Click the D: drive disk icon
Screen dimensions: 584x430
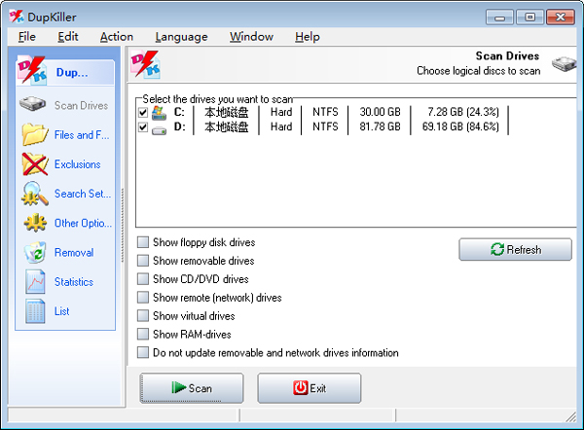[x=159, y=130]
